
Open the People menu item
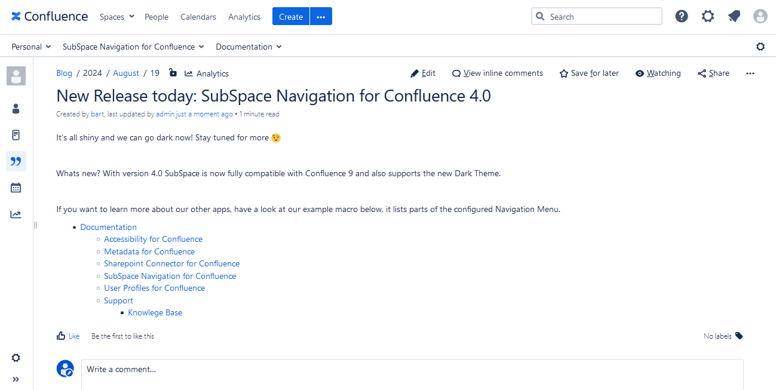[157, 17]
